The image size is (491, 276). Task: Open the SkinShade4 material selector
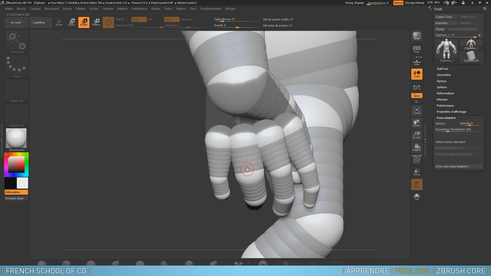point(16,140)
